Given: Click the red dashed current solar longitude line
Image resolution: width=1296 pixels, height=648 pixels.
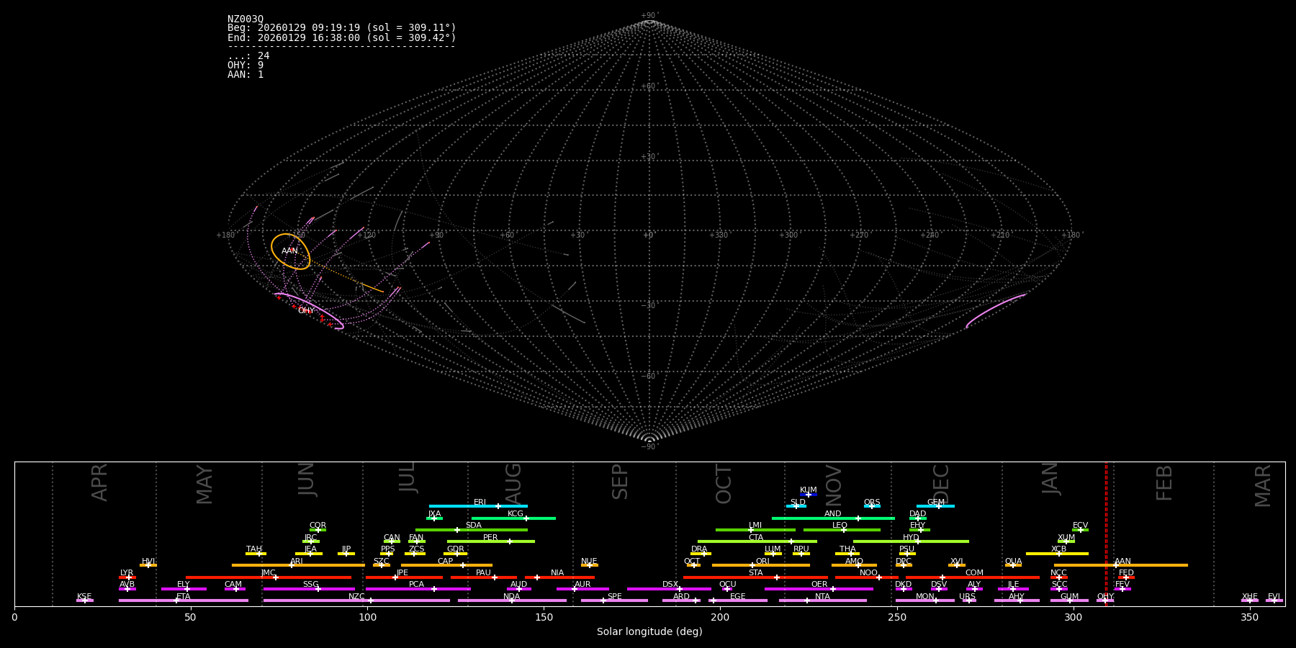Looking at the screenshot, I should coord(1106,534).
